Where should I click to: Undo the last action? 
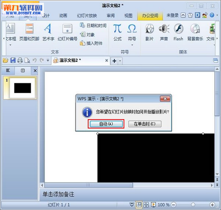35,61
